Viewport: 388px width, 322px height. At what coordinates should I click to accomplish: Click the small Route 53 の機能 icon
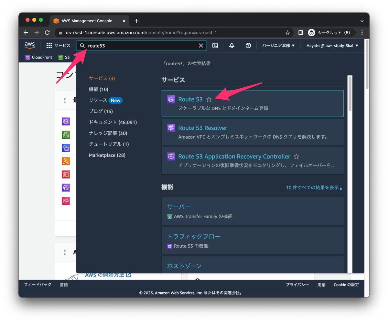169,246
